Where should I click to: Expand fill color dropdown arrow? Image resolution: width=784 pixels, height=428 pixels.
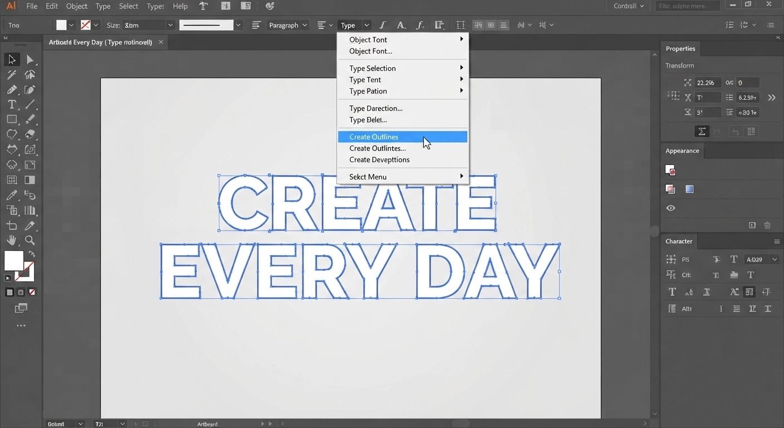[x=71, y=25]
